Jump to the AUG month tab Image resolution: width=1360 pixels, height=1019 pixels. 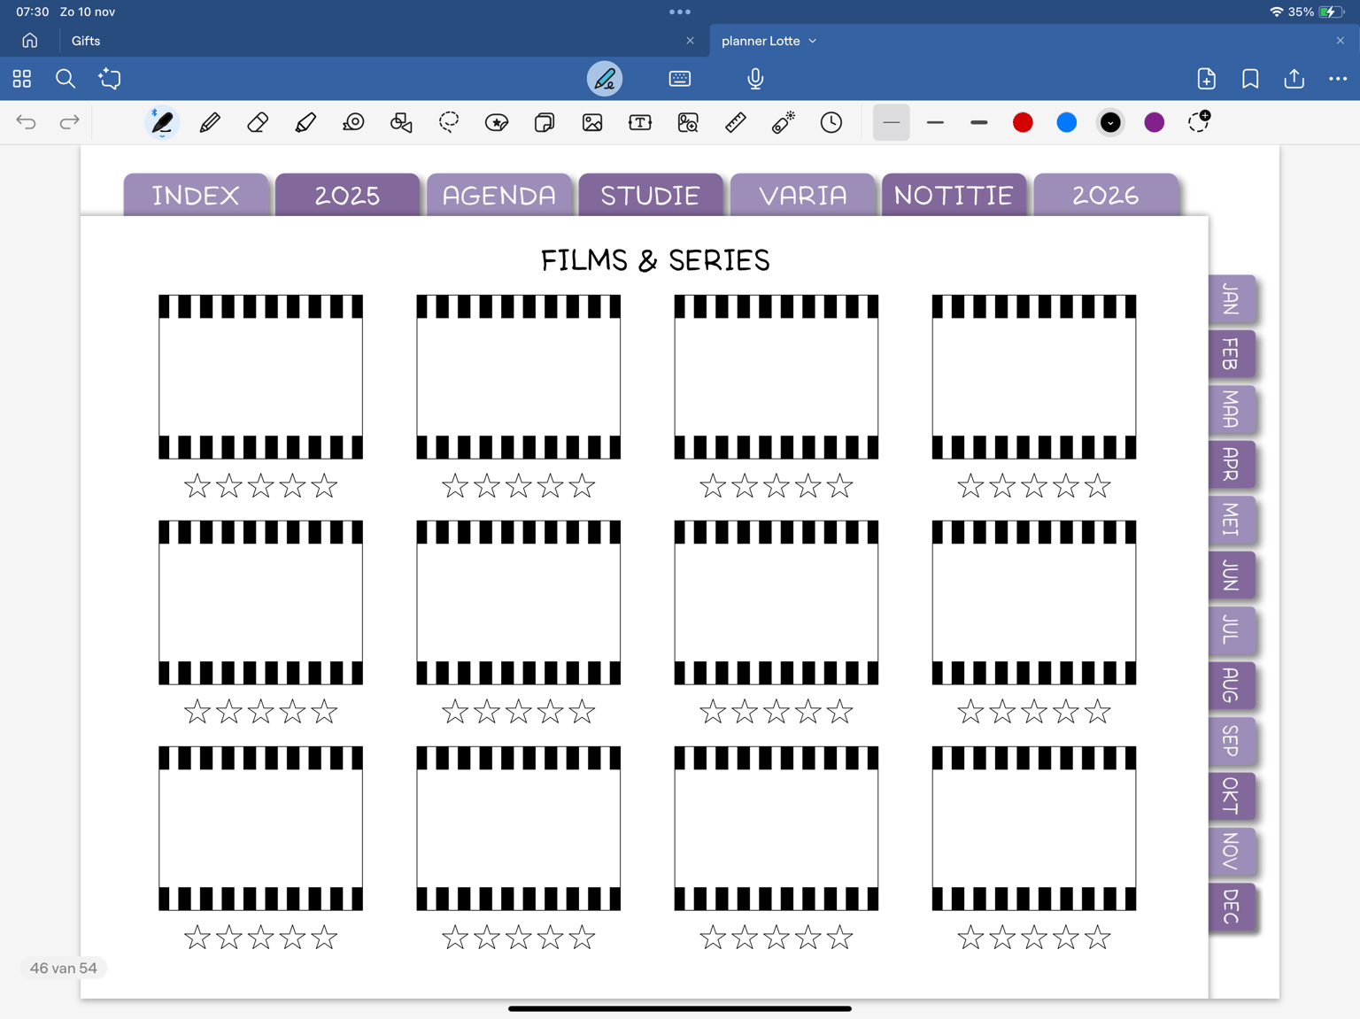coord(1232,685)
